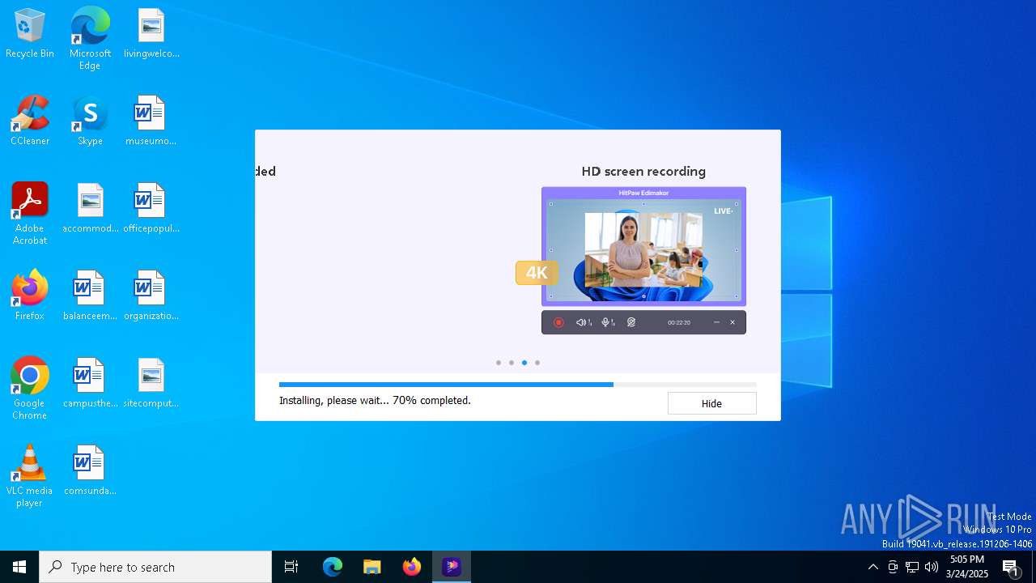Open the Recycle Bin desktop icon

point(30,34)
